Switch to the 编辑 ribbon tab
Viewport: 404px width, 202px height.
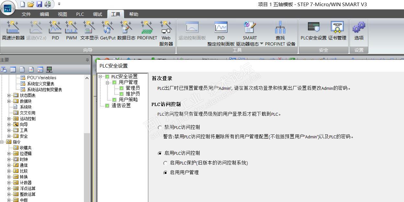pos(44,14)
